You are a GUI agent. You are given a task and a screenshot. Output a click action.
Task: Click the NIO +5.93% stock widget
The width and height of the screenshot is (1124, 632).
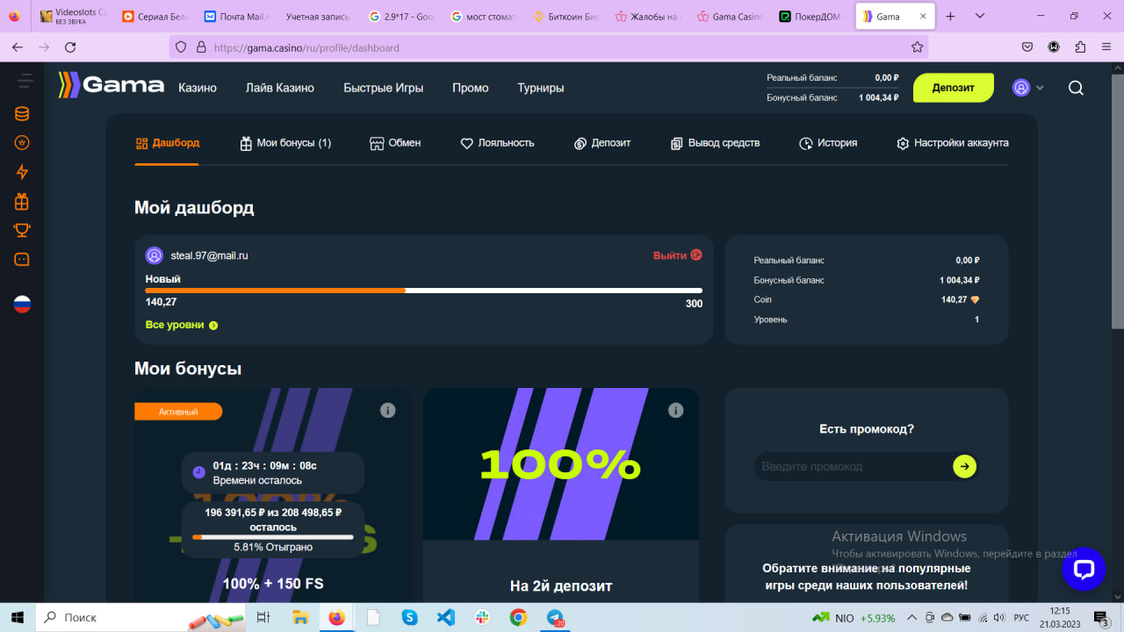[853, 617]
